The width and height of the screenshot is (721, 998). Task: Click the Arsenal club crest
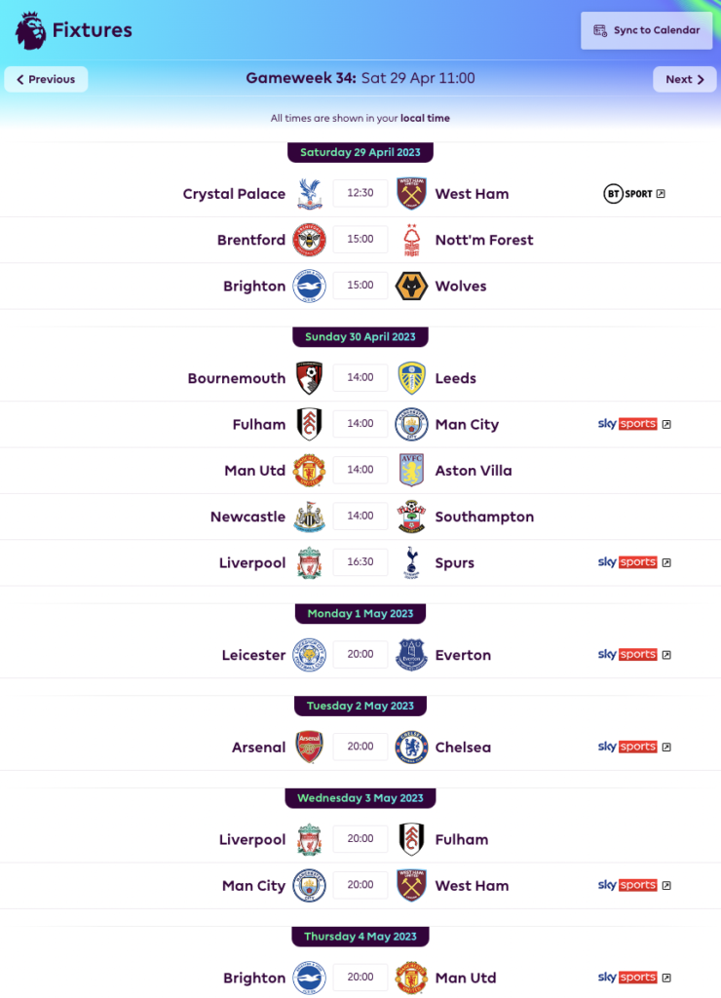pos(308,747)
